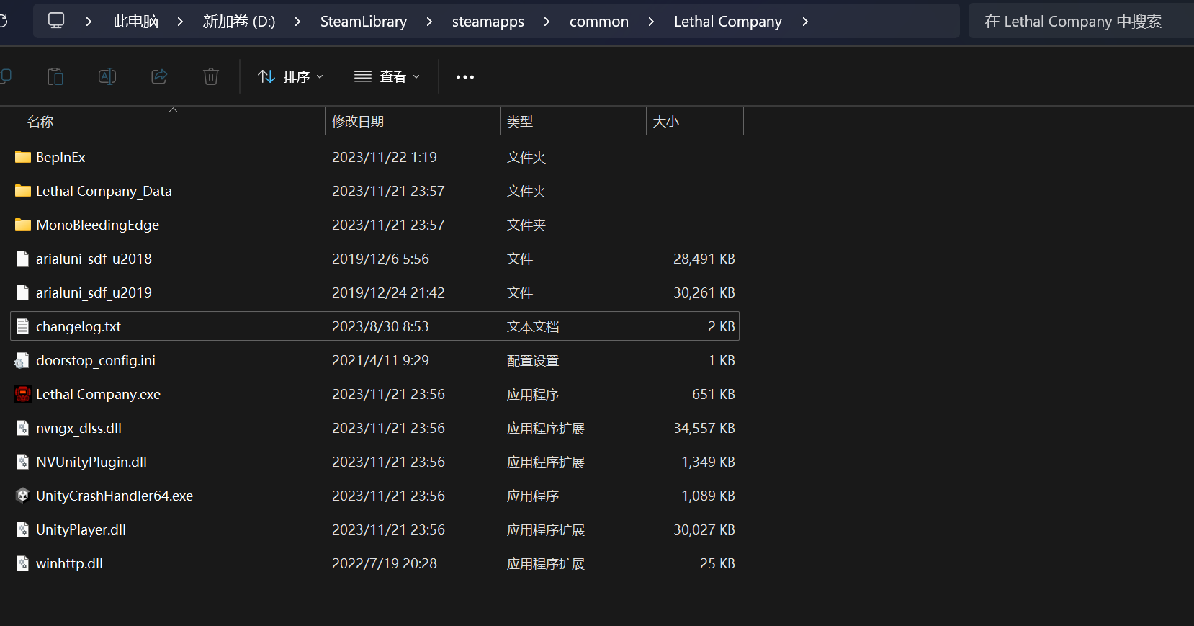This screenshot has width=1194, height=626.
Task: Sort by 类型 column header
Action: coord(520,122)
